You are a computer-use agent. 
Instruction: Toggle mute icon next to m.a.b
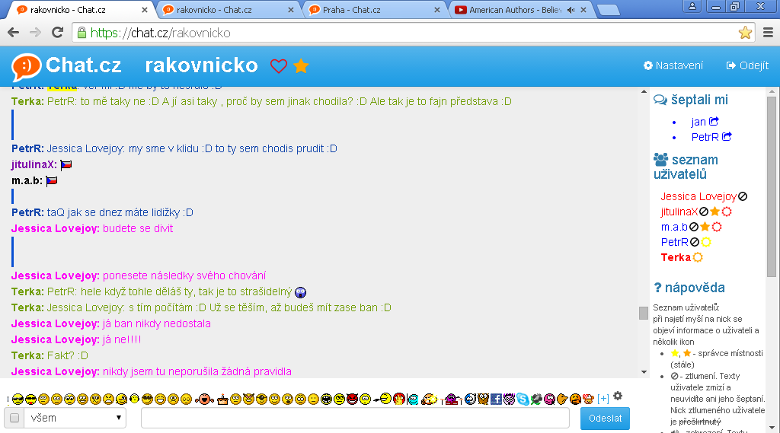click(x=693, y=228)
